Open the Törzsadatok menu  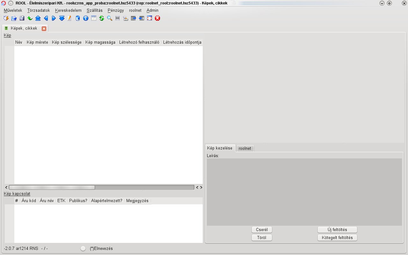tap(39, 11)
